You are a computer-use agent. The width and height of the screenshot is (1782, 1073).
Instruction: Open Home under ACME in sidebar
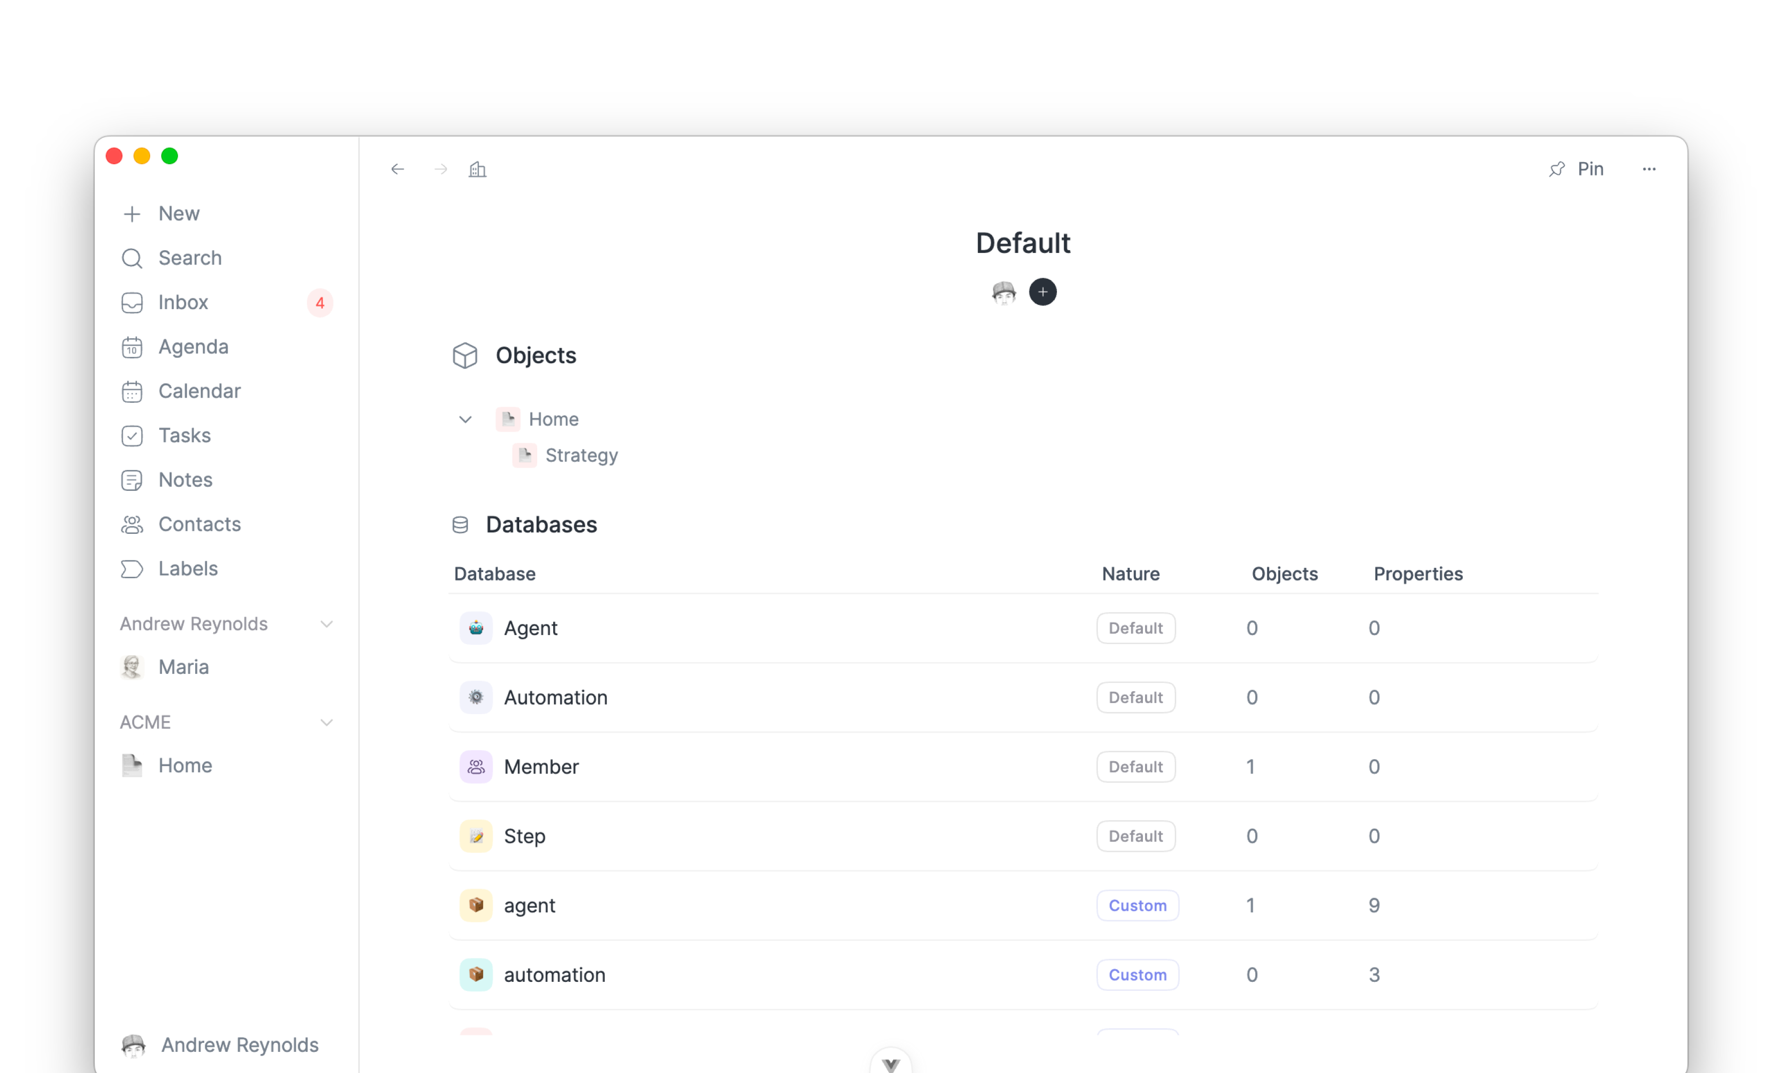[x=185, y=766]
